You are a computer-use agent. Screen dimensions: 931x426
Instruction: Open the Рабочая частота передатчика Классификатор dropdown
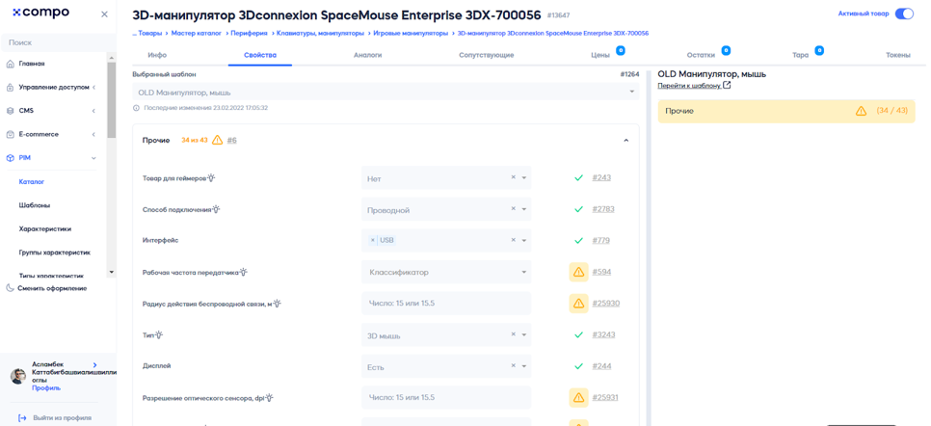click(446, 272)
